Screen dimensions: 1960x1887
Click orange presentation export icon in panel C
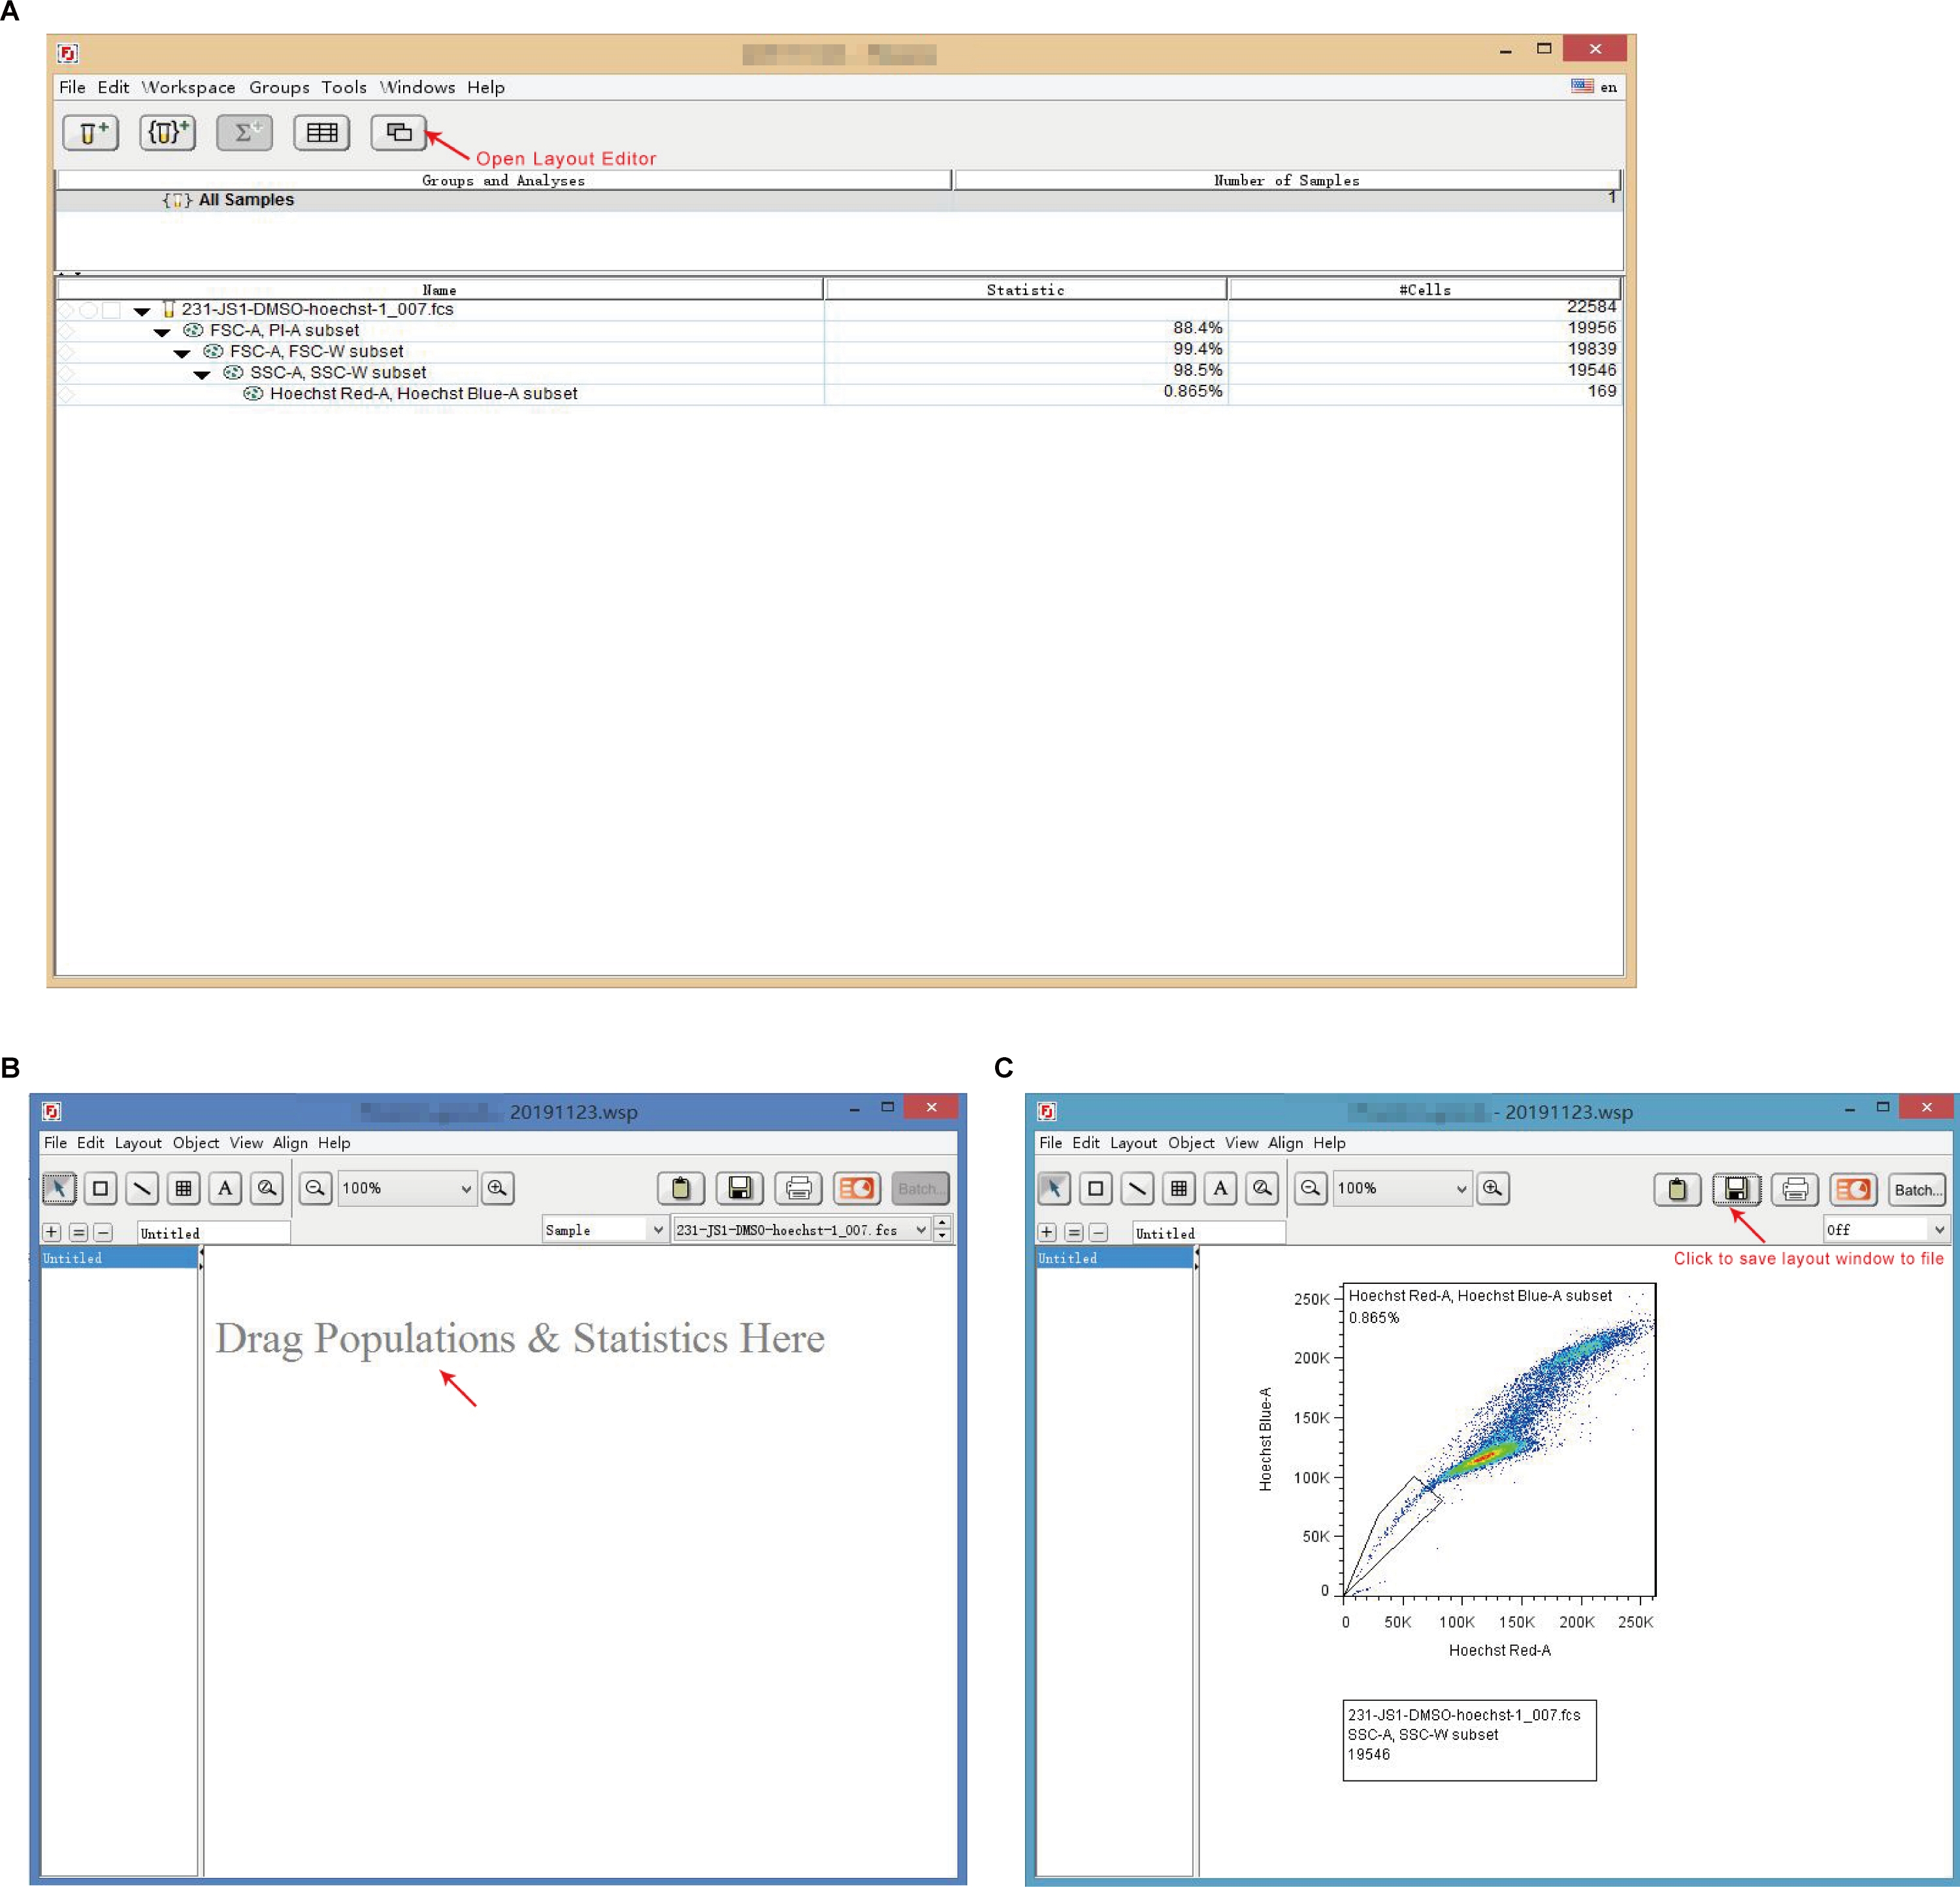pos(1853,1189)
